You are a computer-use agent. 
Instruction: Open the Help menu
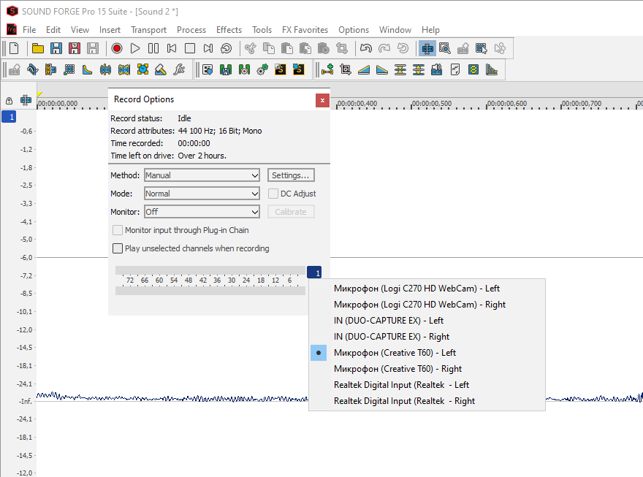click(430, 30)
